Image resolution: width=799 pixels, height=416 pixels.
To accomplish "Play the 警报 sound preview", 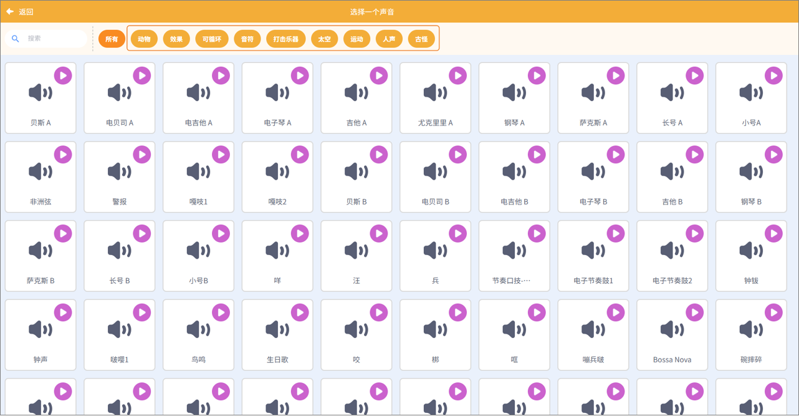I will tap(142, 155).
